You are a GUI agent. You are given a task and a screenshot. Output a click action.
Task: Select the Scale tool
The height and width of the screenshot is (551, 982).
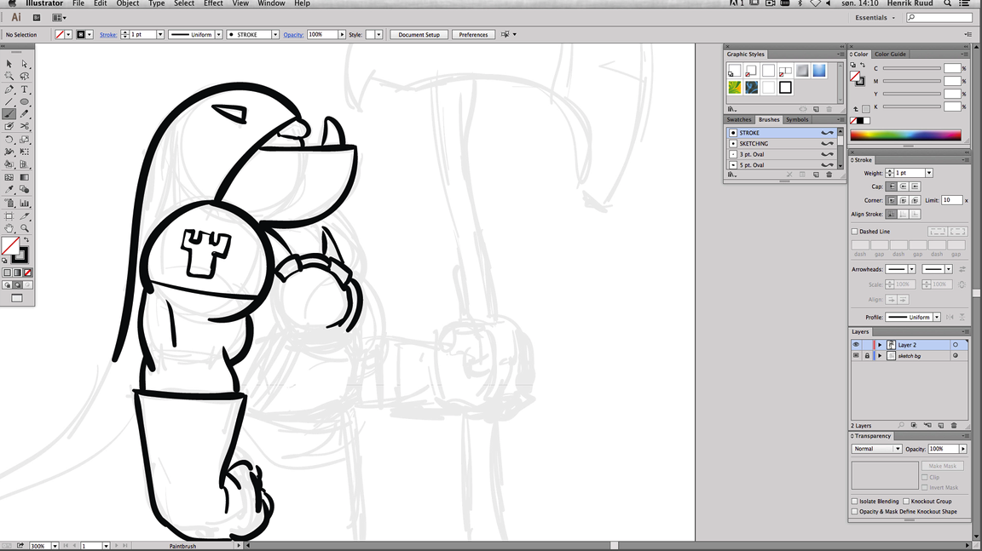pyautogui.click(x=25, y=140)
